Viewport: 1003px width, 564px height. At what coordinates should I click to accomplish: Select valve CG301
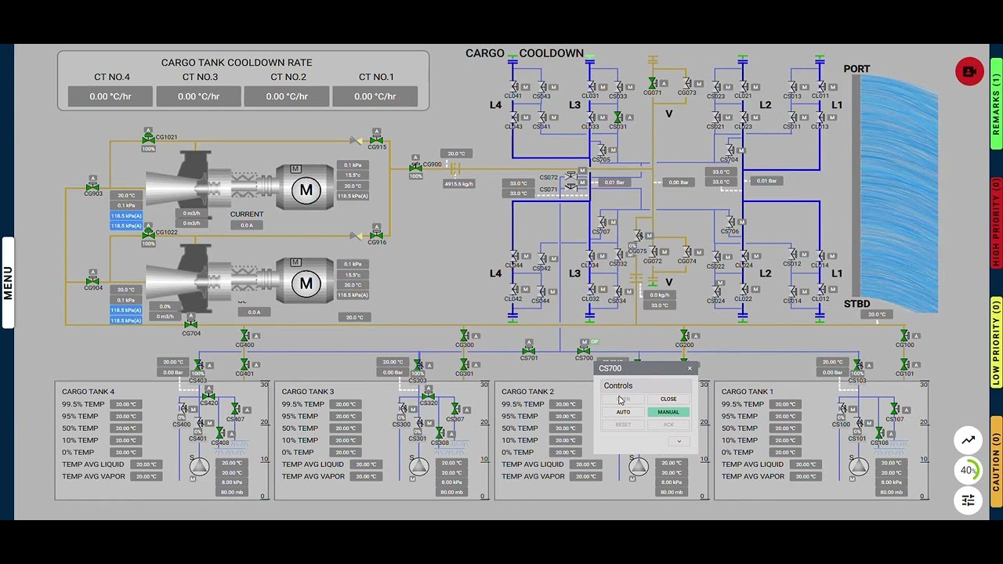(465, 365)
